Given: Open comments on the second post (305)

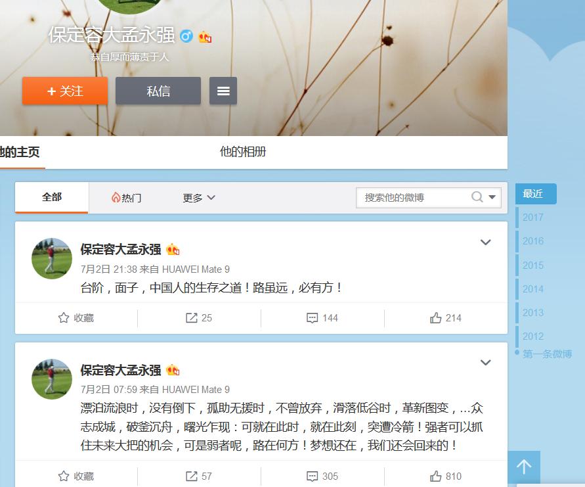Looking at the screenshot, I should click(x=322, y=476).
